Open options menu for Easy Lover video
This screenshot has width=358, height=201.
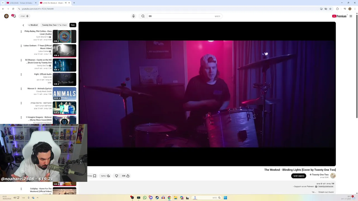[21, 32]
